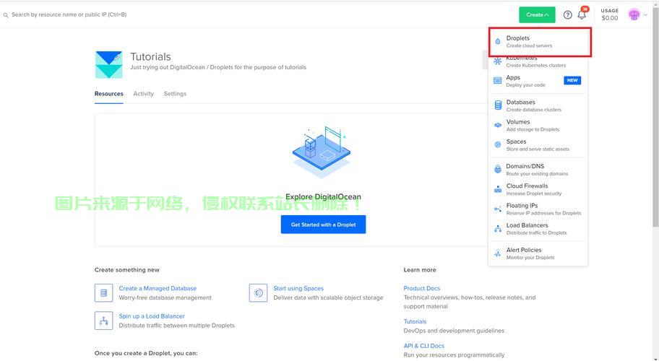Choose Cloud Firewalls menu entry
The image size is (659, 361).
point(538,189)
